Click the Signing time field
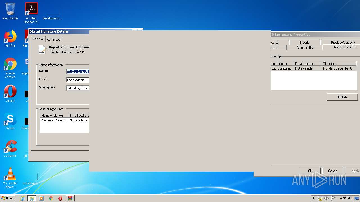Viewport: 360px width, 202px height. pyautogui.click(x=78, y=88)
